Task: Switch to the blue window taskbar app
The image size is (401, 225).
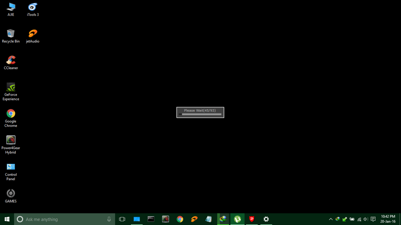Action: coord(137,219)
